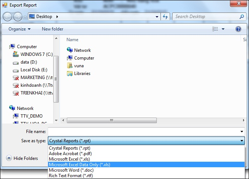
Task: Select the kinhdoanh network drive
Action: 37,85
